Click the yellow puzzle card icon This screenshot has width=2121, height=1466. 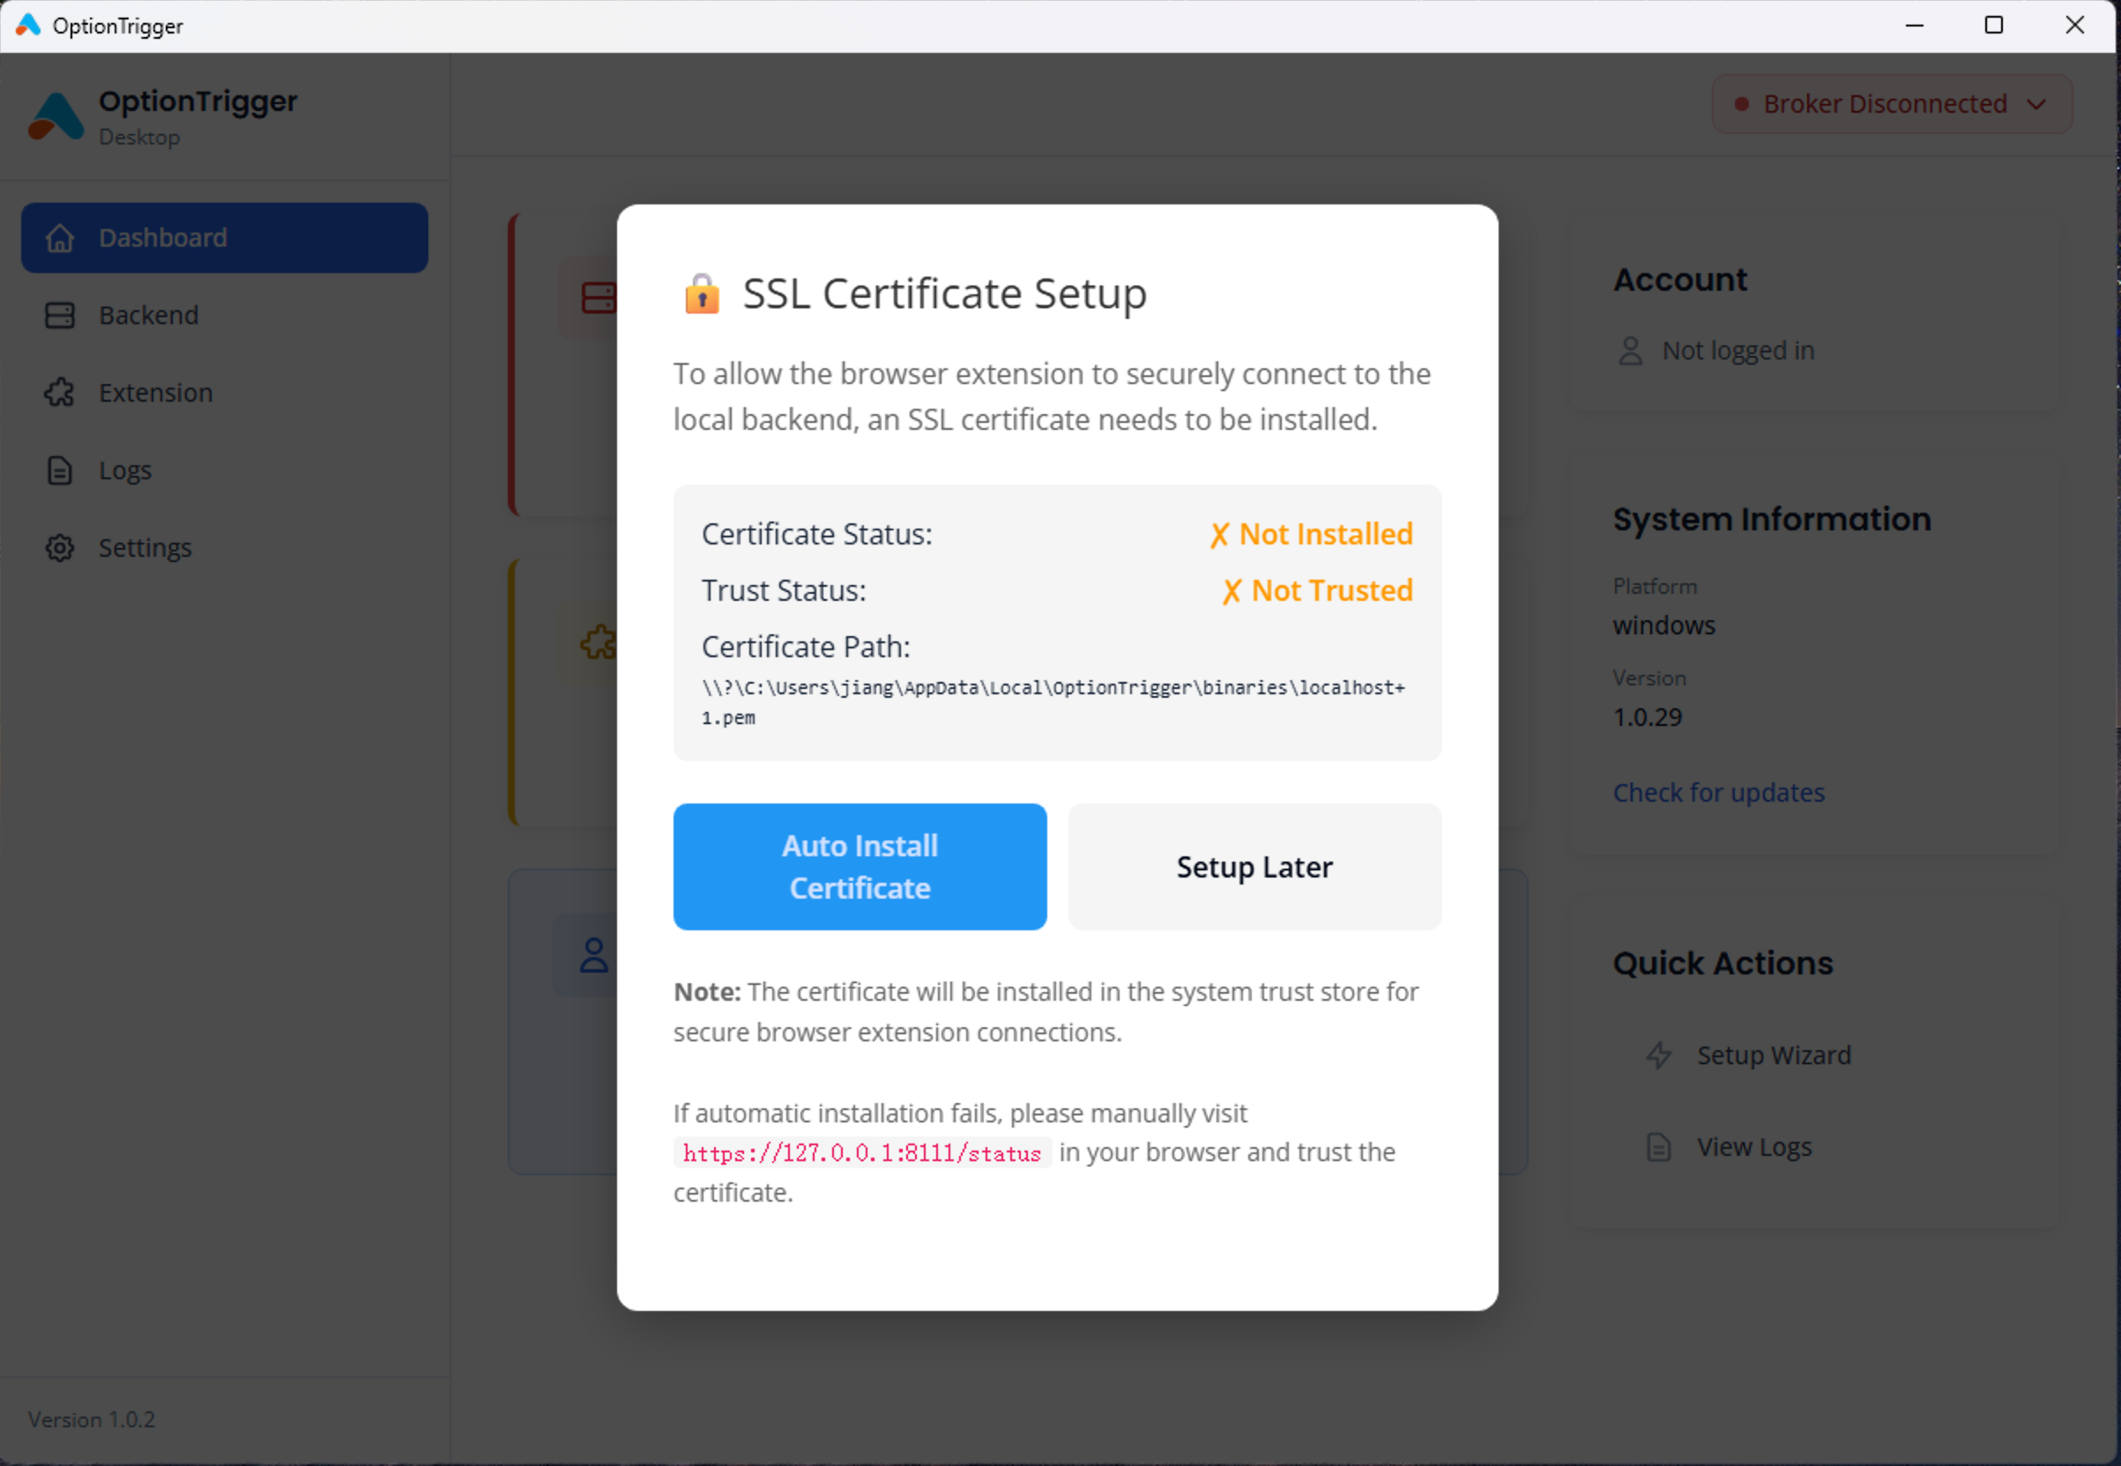point(598,641)
